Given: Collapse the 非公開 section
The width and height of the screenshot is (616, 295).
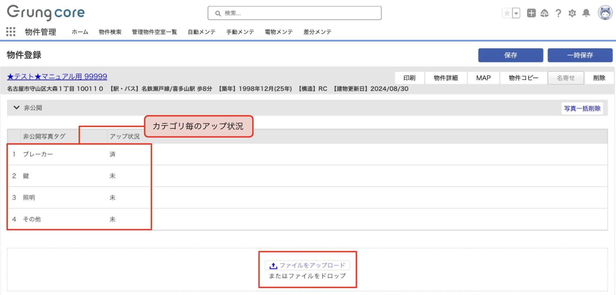Looking at the screenshot, I should click(16, 108).
